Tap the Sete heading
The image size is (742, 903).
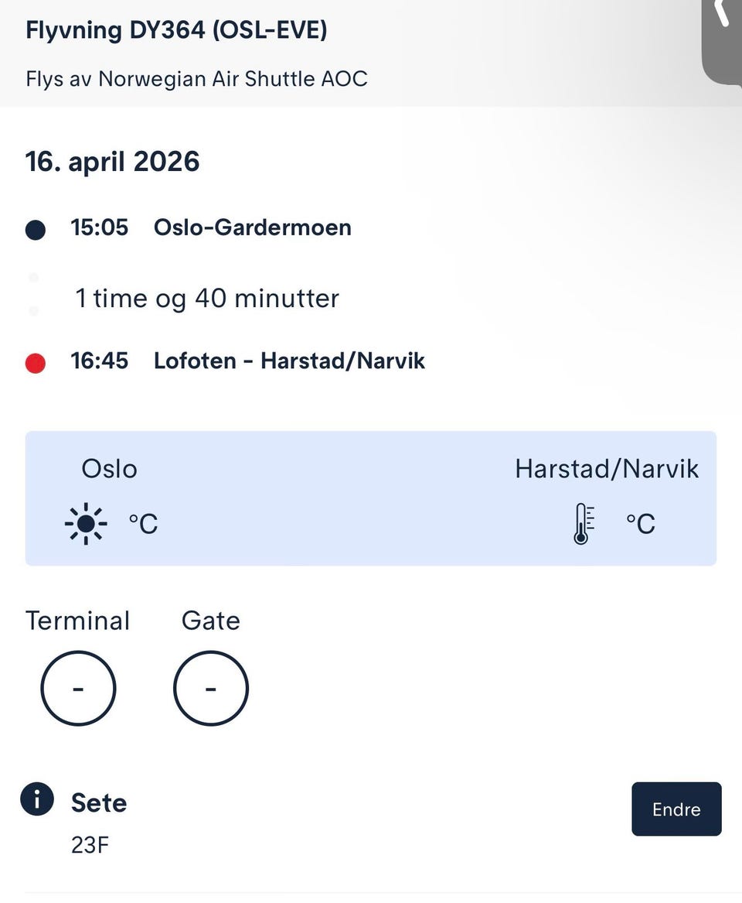[x=99, y=802]
